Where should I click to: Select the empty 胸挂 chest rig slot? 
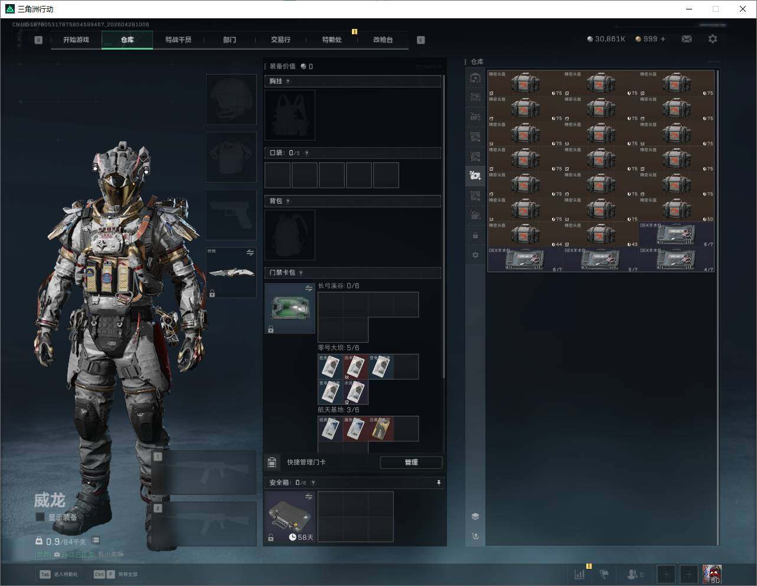coord(290,115)
